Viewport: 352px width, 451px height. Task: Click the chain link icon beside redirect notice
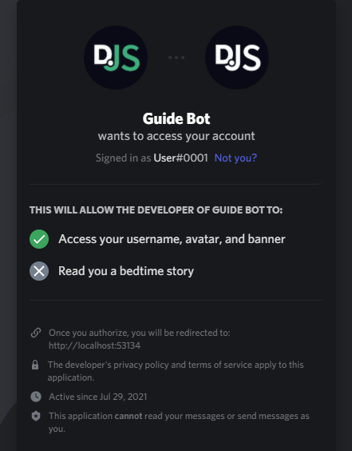pos(36,333)
